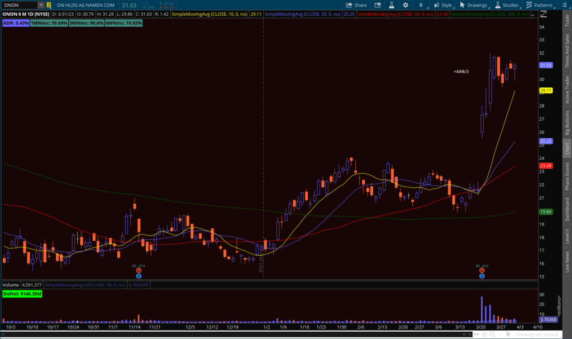The width and height of the screenshot is (572, 339).
Task: Click the 3M%Inc: 90.6% label
Action: (86, 23)
